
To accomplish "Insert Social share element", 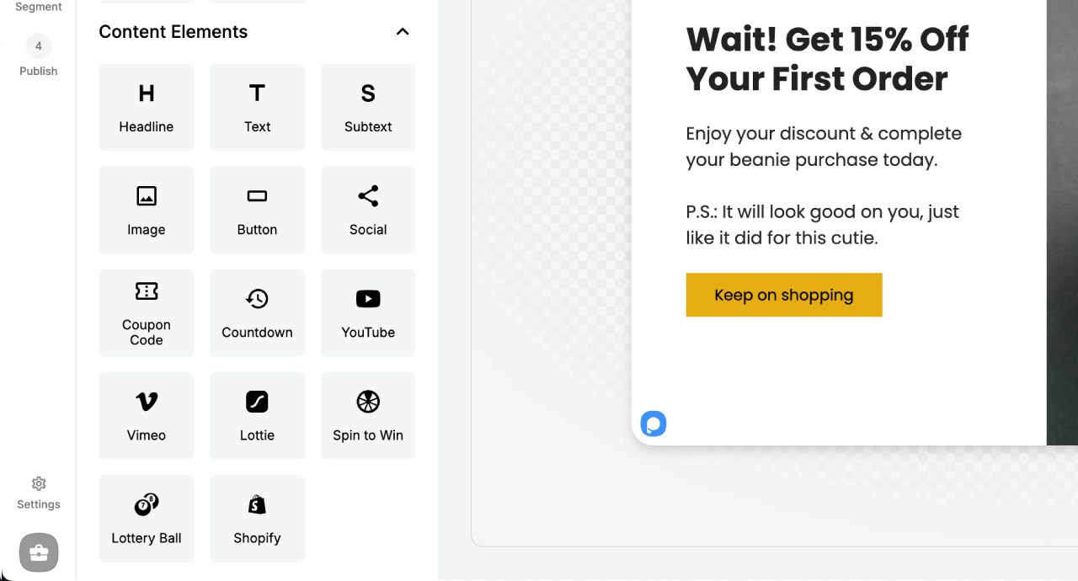I will (x=368, y=211).
